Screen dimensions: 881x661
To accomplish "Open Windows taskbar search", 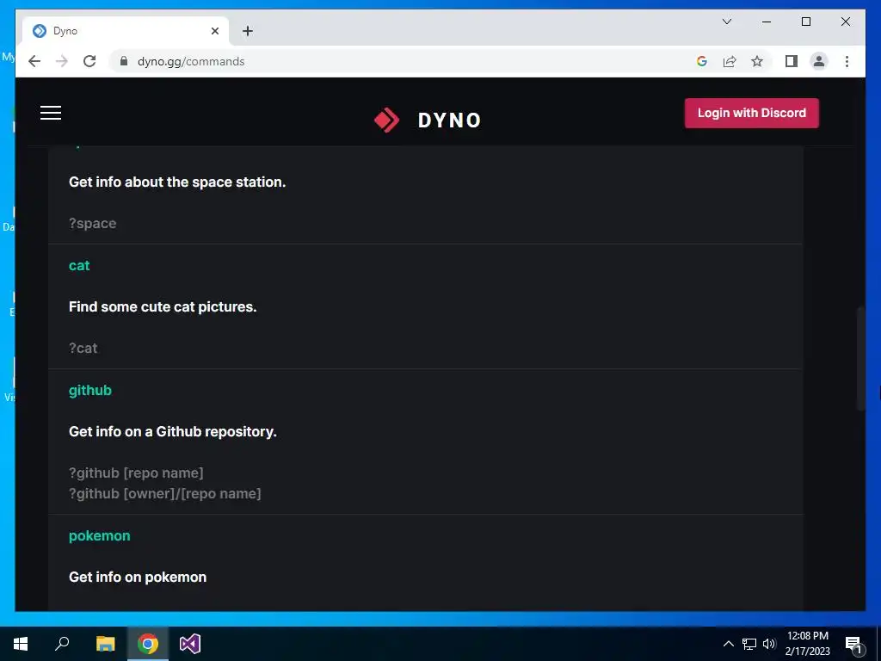I will pyautogui.click(x=62, y=644).
